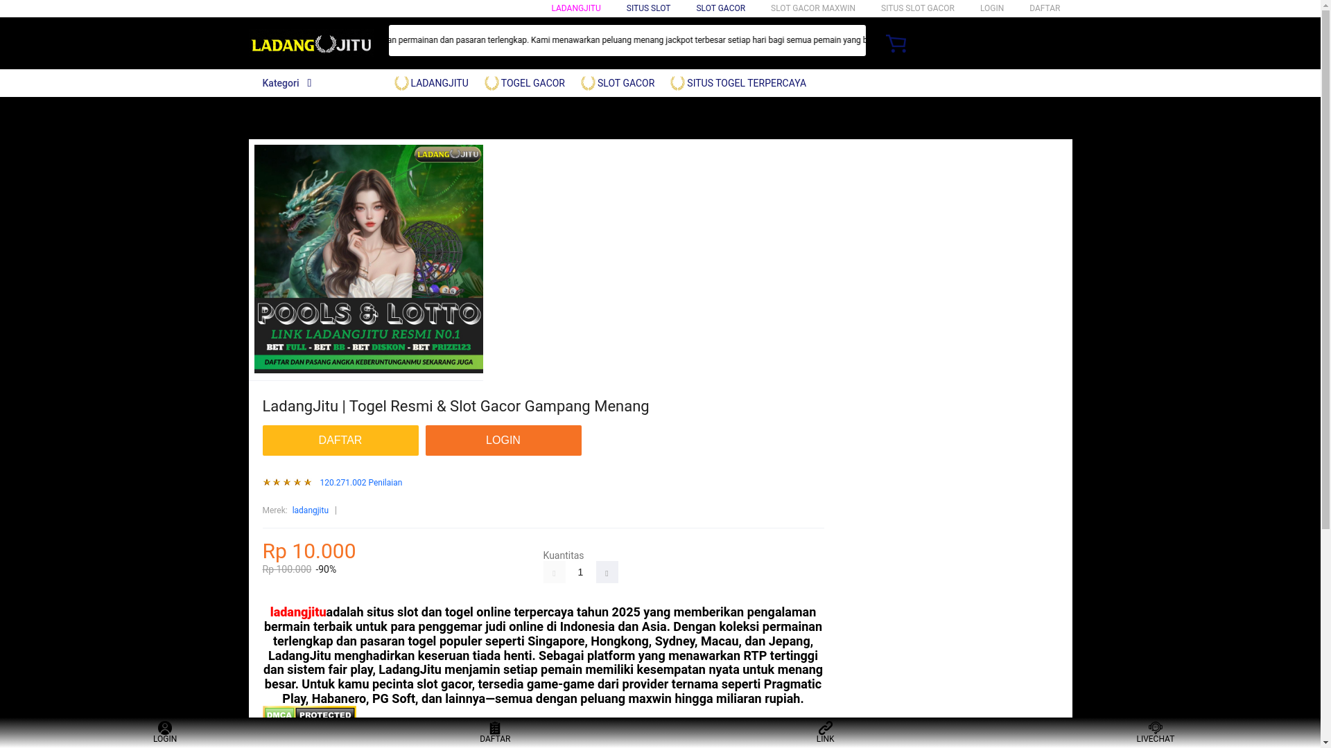Open LIVECHAT headset icon in bottom bar

click(1155, 727)
